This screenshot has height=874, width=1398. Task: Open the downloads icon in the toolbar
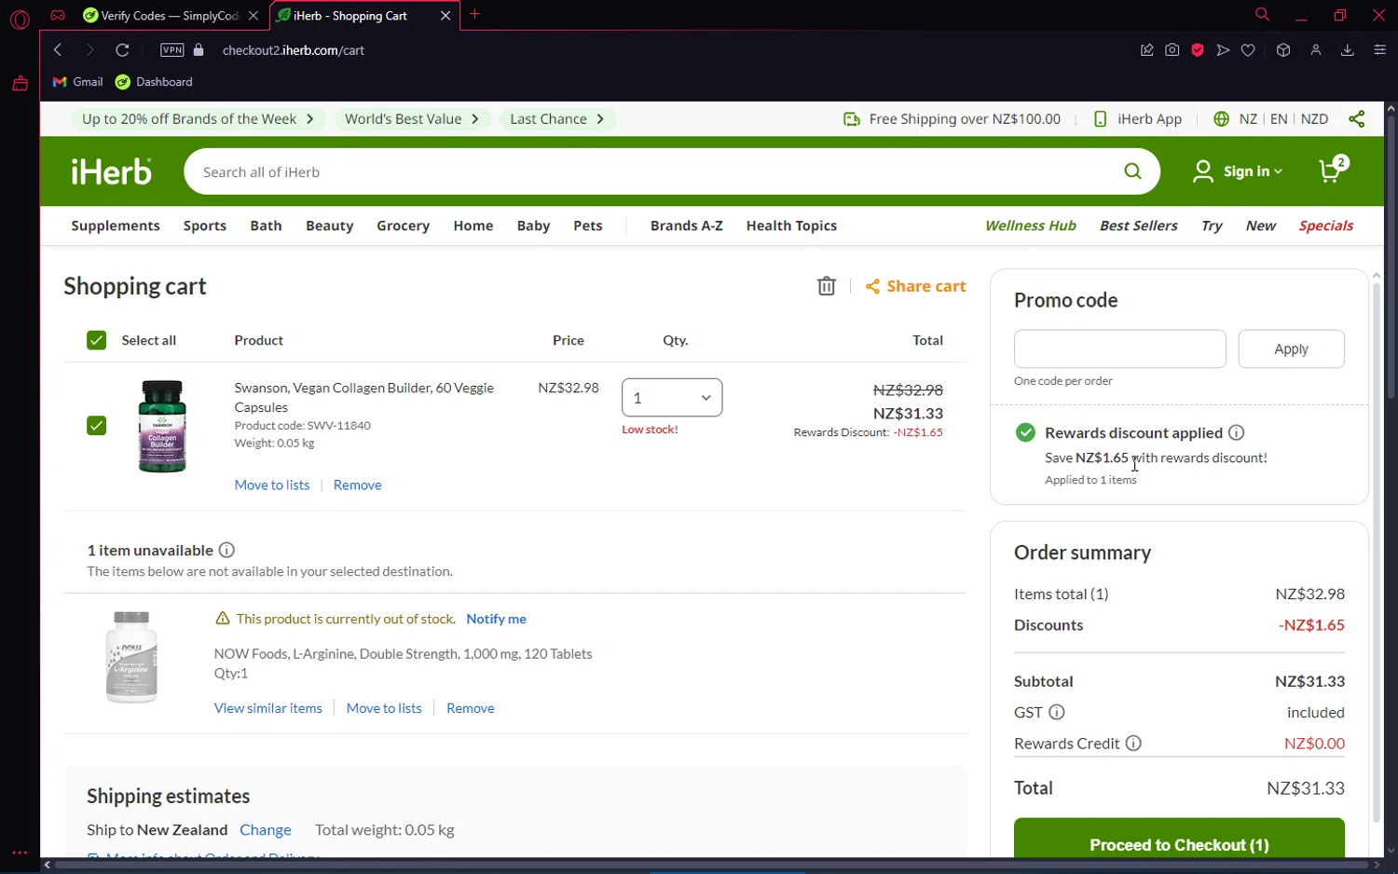click(x=1348, y=50)
